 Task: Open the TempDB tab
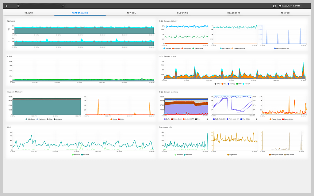pyautogui.click(x=285, y=13)
